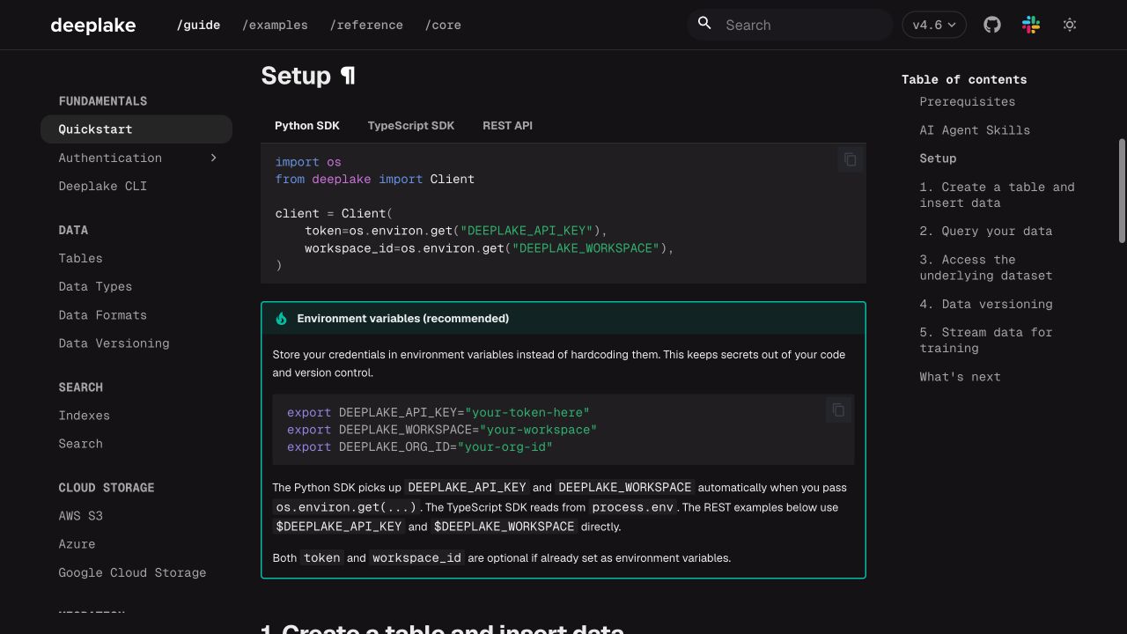Jump to '4. Data versioning' section
The width and height of the screenshot is (1127, 634).
coord(985,304)
